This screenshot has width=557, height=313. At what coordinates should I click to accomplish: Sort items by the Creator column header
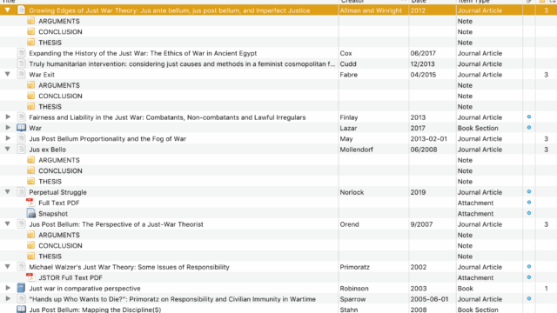point(373,2)
